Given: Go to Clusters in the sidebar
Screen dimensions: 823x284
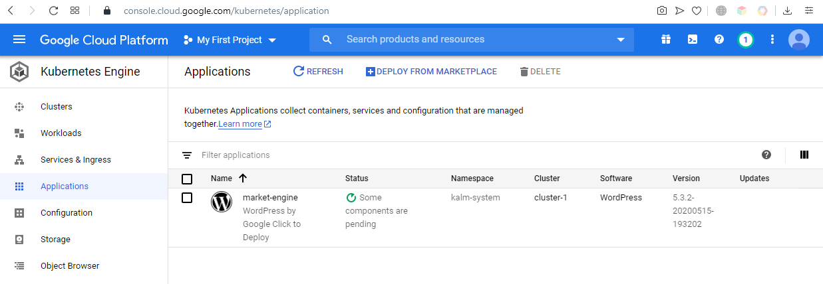Looking at the screenshot, I should coord(56,107).
